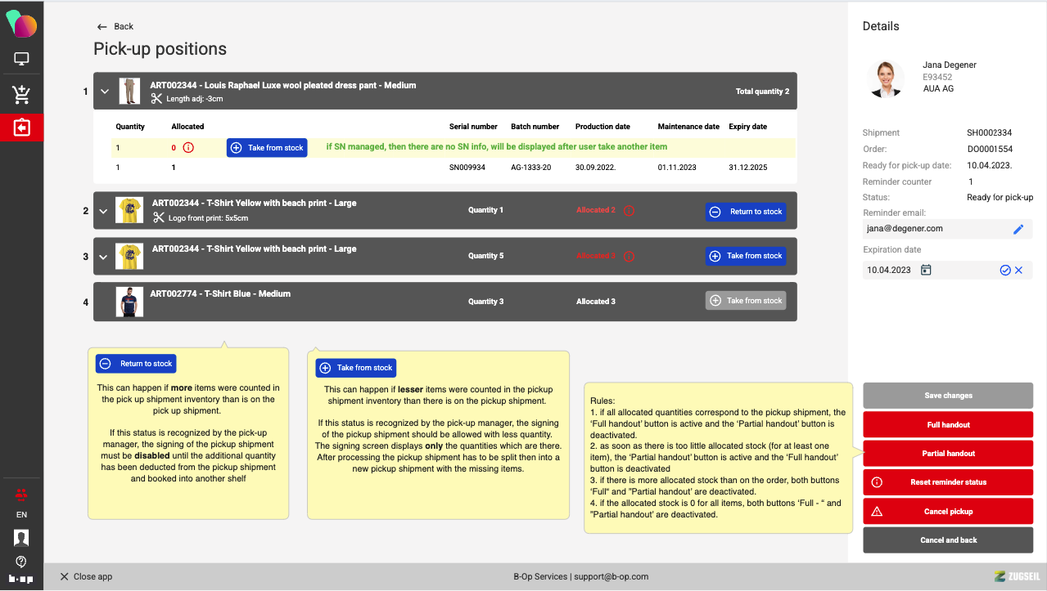The width and height of the screenshot is (1047, 591).
Task: Click the Reset reminder status button
Action: pos(948,482)
